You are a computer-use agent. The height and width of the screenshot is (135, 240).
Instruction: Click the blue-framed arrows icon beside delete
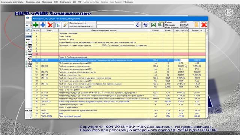click(58, 25)
